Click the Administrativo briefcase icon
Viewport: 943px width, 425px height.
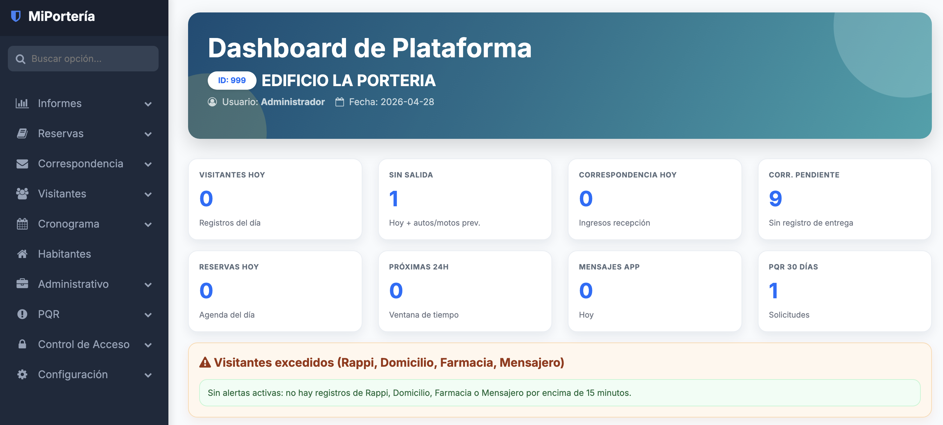pos(22,284)
